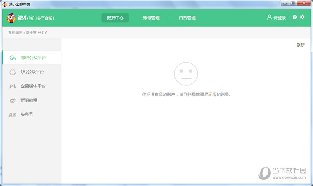
Task: Minimize the 微小宝客户端 window
Action: click(x=285, y=3)
